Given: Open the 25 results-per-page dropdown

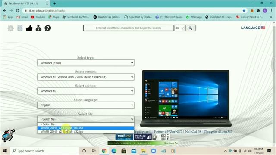Looking at the screenshot, I should [x=179, y=28].
